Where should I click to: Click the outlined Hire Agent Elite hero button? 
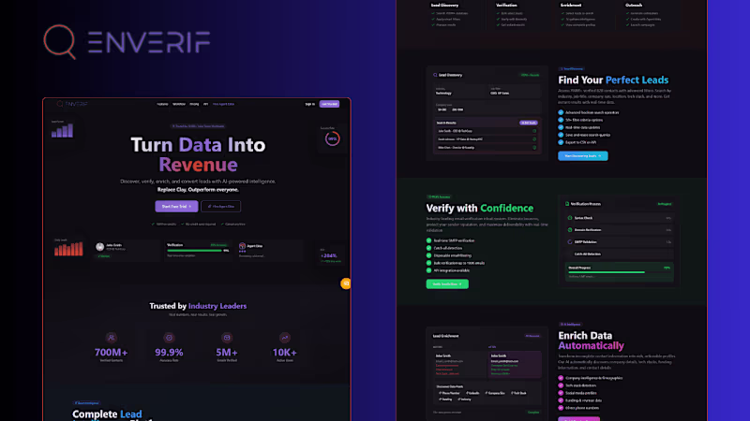(221, 206)
